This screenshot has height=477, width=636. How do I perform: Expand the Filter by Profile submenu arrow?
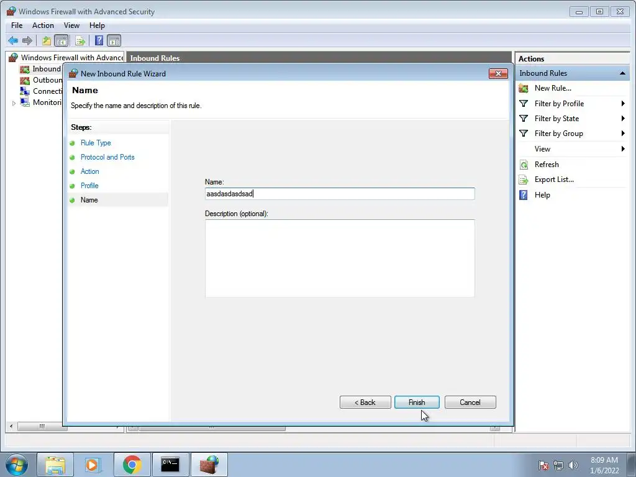point(623,104)
